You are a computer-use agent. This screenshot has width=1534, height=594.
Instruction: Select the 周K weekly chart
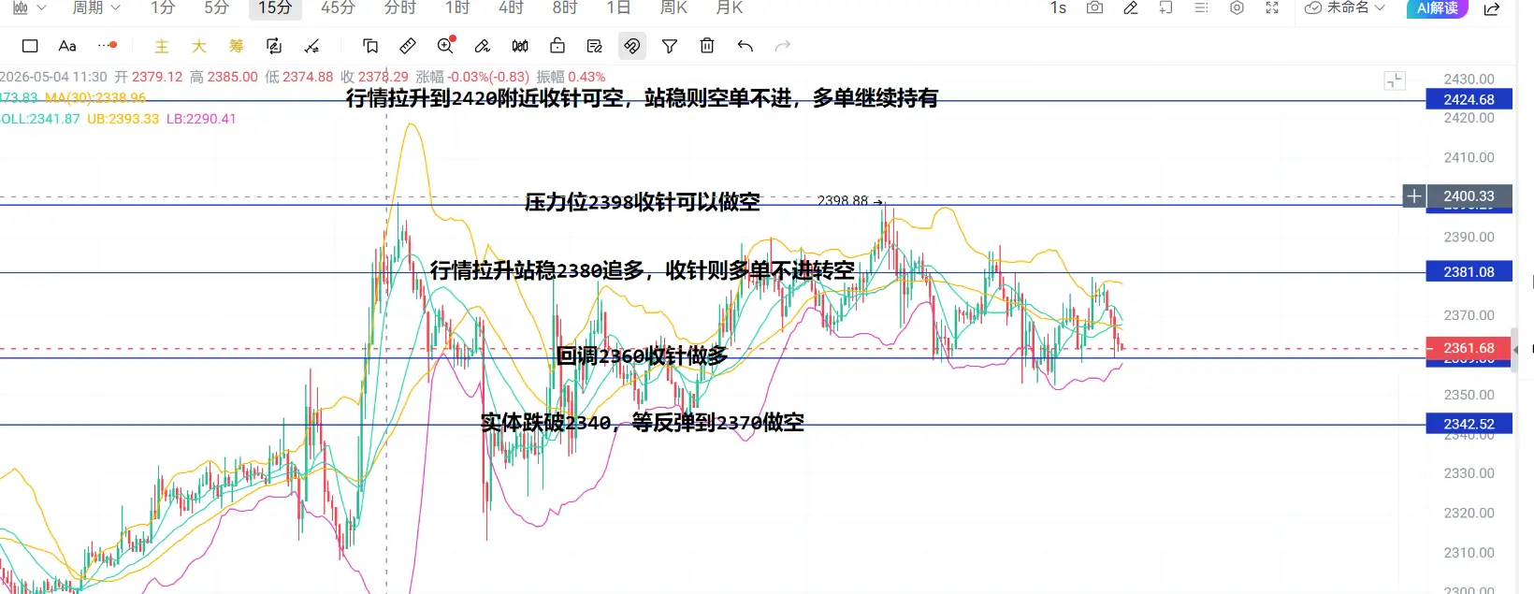[673, 7]
